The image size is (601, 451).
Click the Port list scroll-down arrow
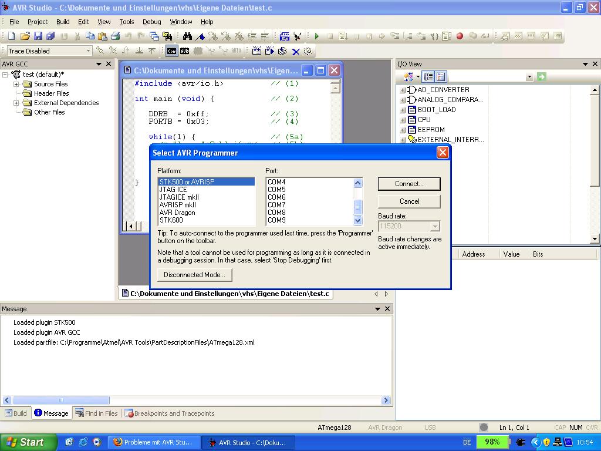point(357,221)
